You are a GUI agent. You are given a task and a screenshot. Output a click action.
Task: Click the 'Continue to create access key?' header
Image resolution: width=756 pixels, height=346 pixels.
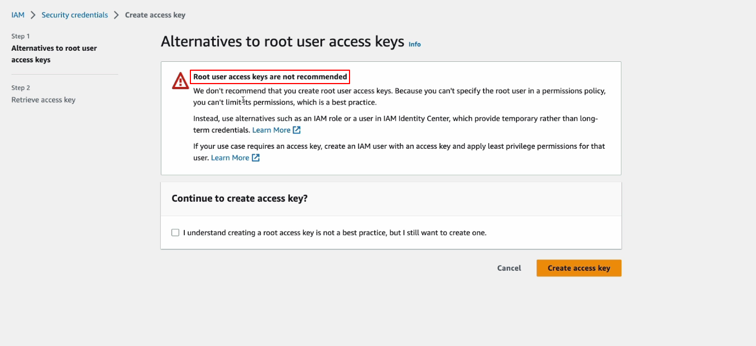click(x=240, y=198)
